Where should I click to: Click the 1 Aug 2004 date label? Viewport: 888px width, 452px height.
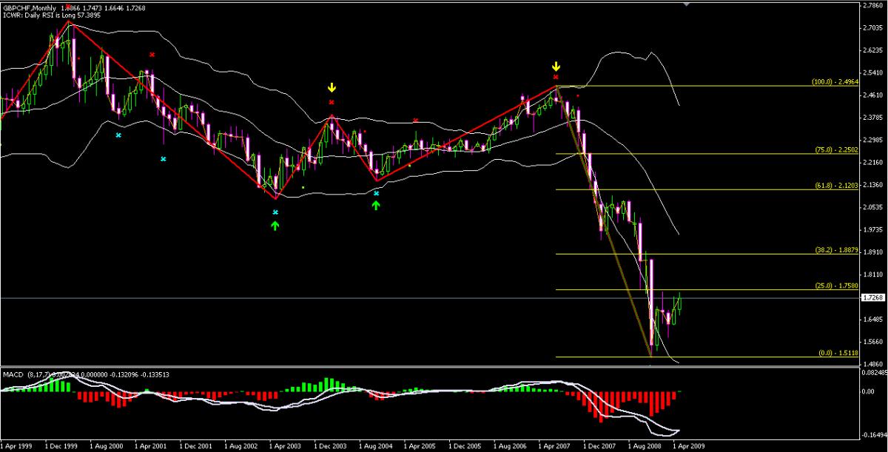[x=375, y=447]
